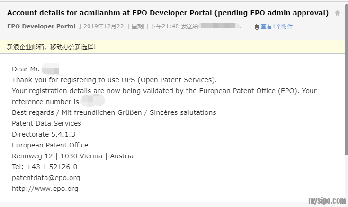Click the paperclip attachment icon
This screenshot has width=348, height=207.
257,27
